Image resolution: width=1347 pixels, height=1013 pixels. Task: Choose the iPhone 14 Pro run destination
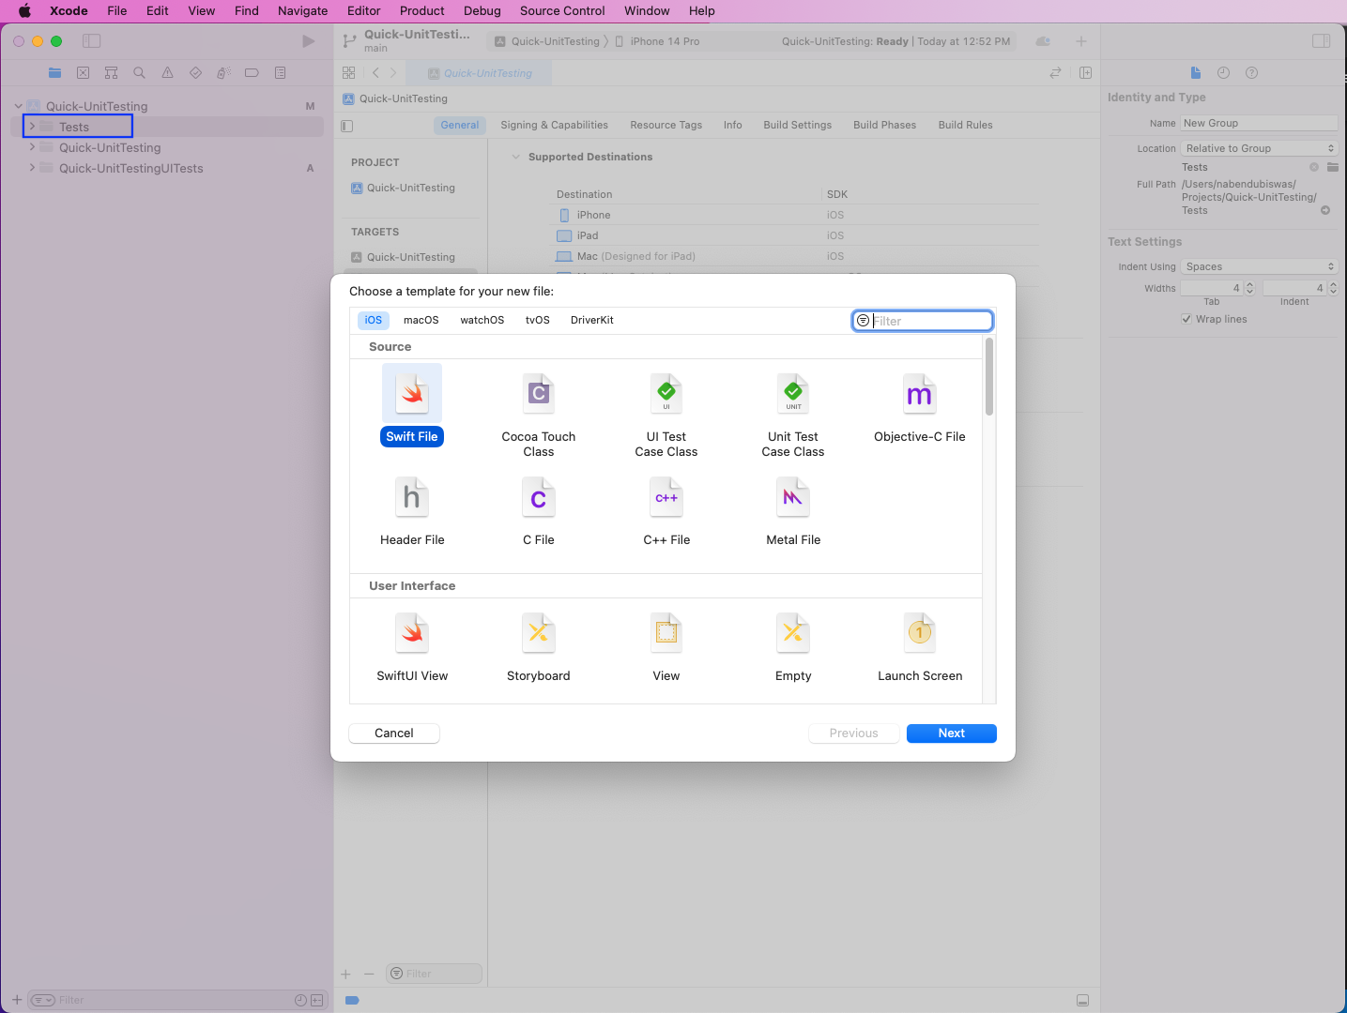coord(657,41)
